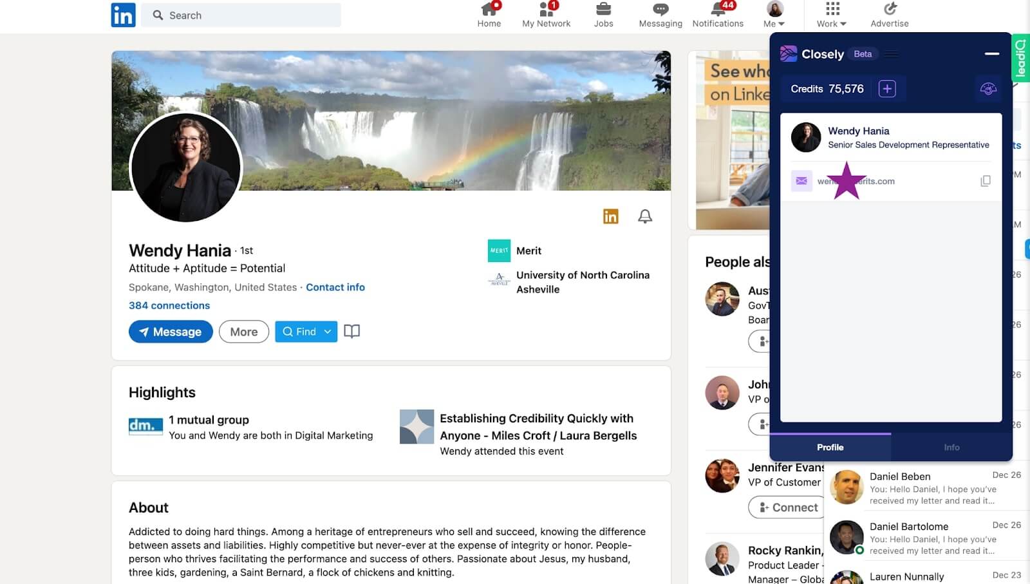Click the Beta badge next to Closely
This screenshot has height=584, width=1030.
863,54
